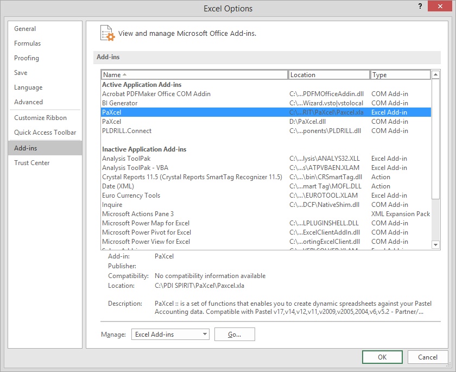This screenshot has height=372, width=456.
Task: Select the Microsoft Actions Pane 3 row
Action: [x=266, y=214]
